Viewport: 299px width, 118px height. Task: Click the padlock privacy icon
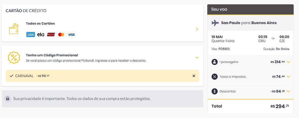pyautogui.click(x=8, y=98)
